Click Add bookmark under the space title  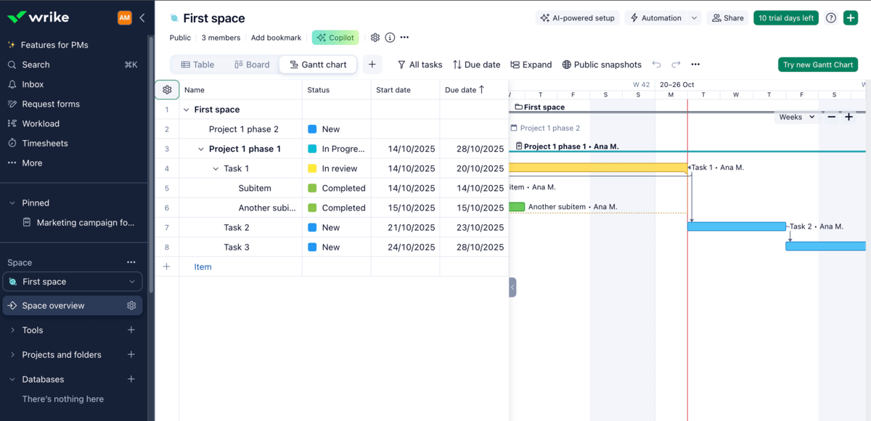coord(276,37)
